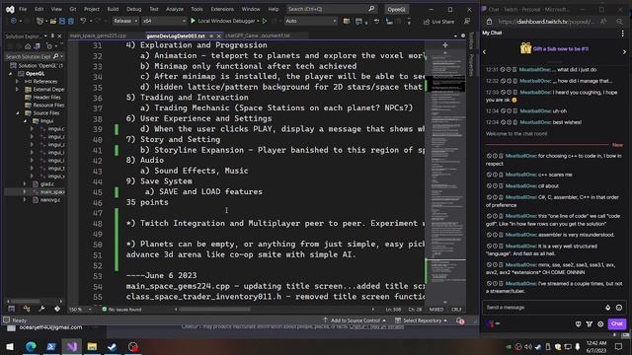Click the OpenGL solution name button in title bar
Screen dimensions: 632x355
pyautogui.click(x=397, y=9)
